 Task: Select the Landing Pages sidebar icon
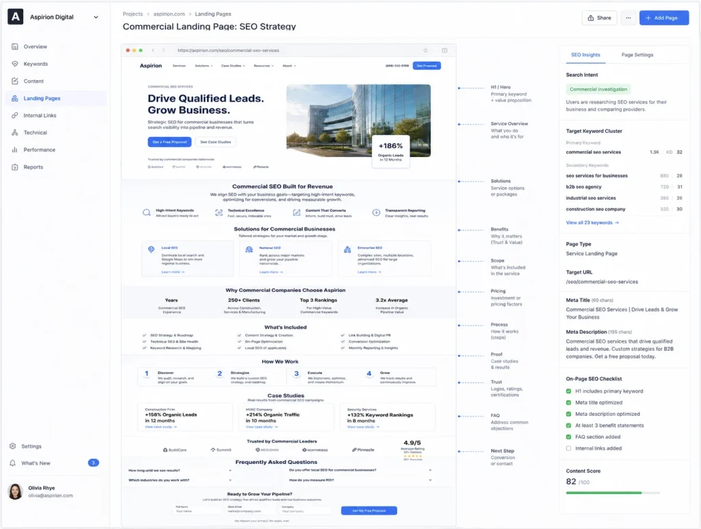[15, 99]
